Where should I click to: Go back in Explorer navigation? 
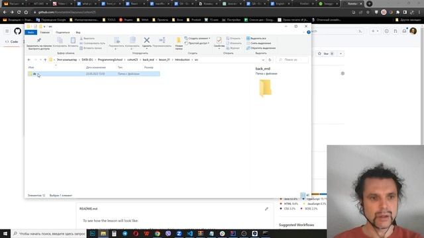(29, 59)
